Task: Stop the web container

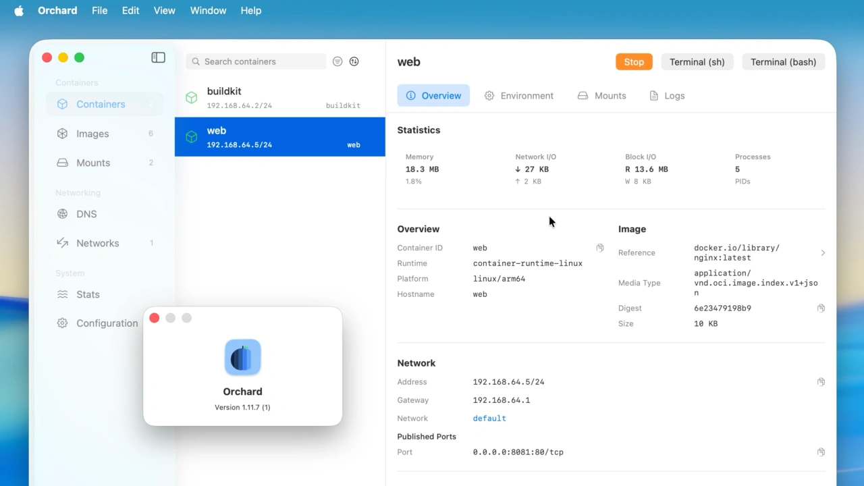Action: tap(634, 62)
